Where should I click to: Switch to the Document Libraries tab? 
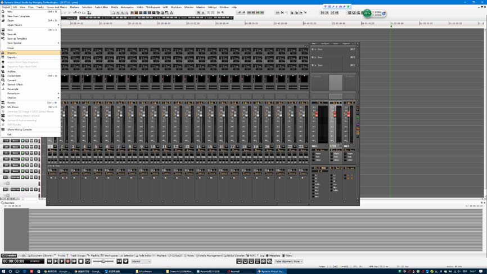coord(40,255)
